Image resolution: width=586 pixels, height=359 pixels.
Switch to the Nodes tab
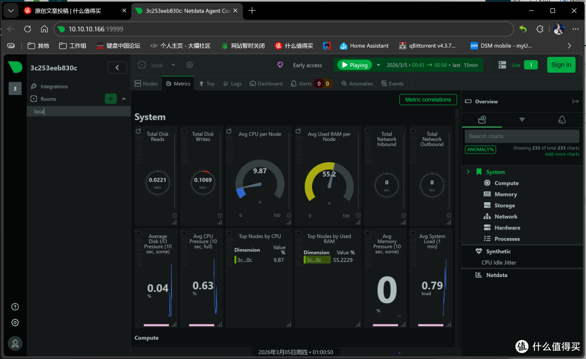146,84
